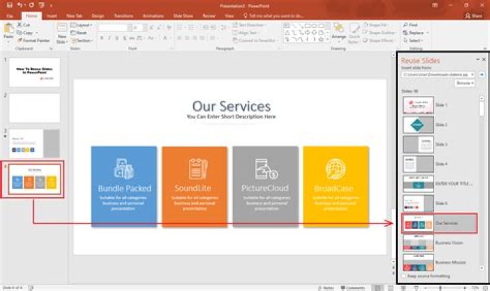Click the Cut icon
This screenshot has height=291, width=490.
click(x=27, y=24)
